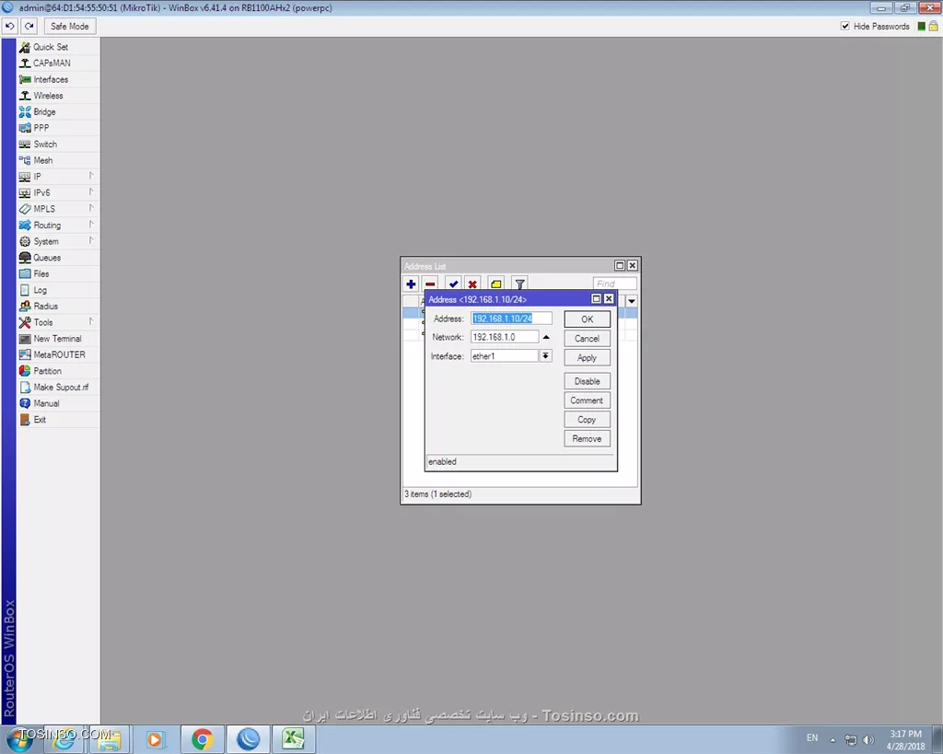Screen dimensions: 943x754
Task: Click the Undo arrow in the WinBox toolbar
Action: coord(10,27)
